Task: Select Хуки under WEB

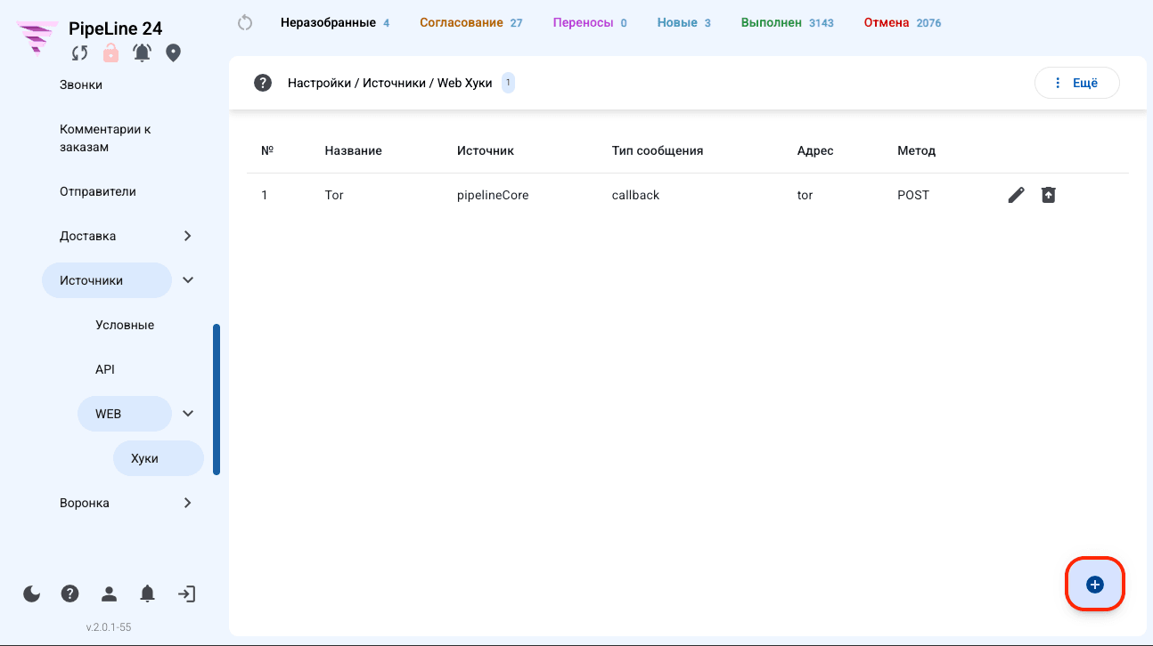Action: 159,458
